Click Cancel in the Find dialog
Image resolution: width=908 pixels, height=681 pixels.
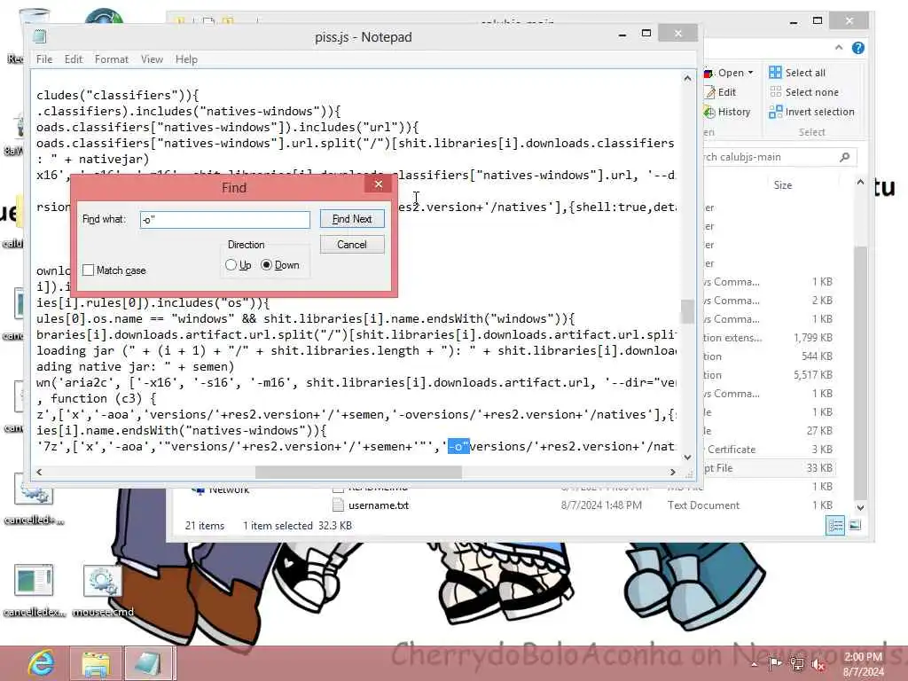coord(352,245)
